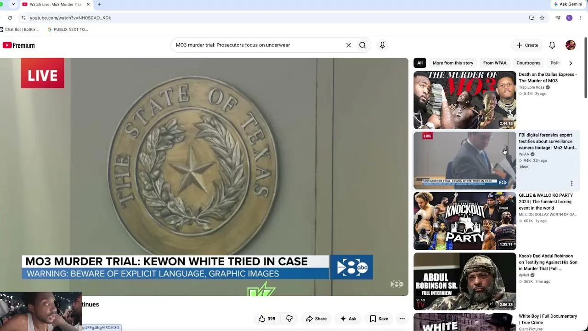
Task: Open the install app icon in address bar
Action: coord(531,18)
